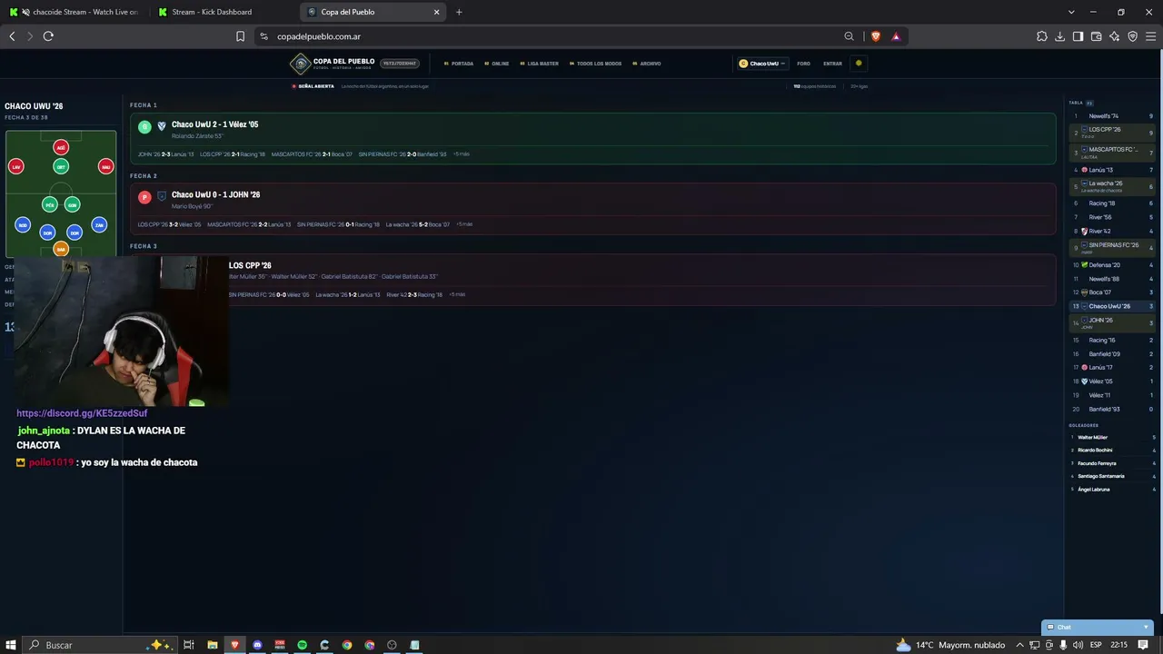1163x654 pixels.
Task: Go back using the browser back arrow
Action: [x=12, y=36]
